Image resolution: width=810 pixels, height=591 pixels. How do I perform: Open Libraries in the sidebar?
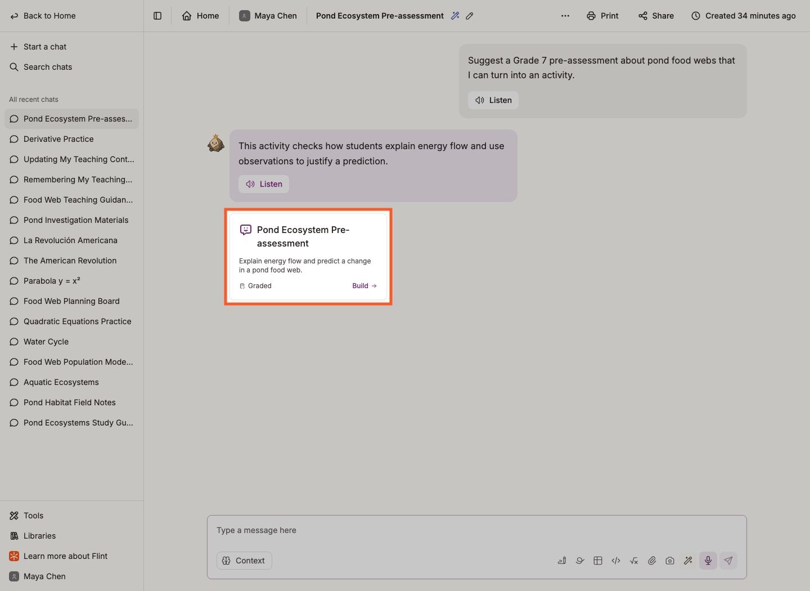(x=71, y=536)
